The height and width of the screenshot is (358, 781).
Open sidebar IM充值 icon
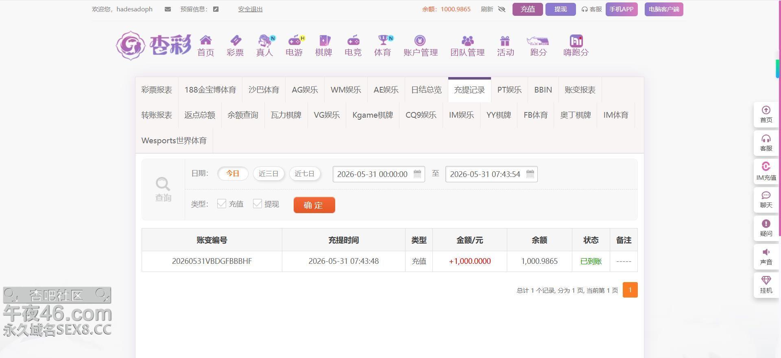click(x=766, y=166)
